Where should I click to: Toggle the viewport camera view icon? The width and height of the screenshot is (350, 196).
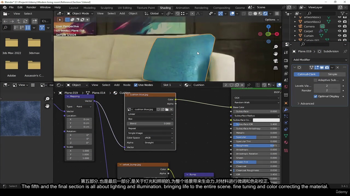[276, 61]
